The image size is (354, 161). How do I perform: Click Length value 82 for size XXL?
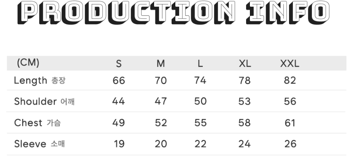tap(290, 80)
